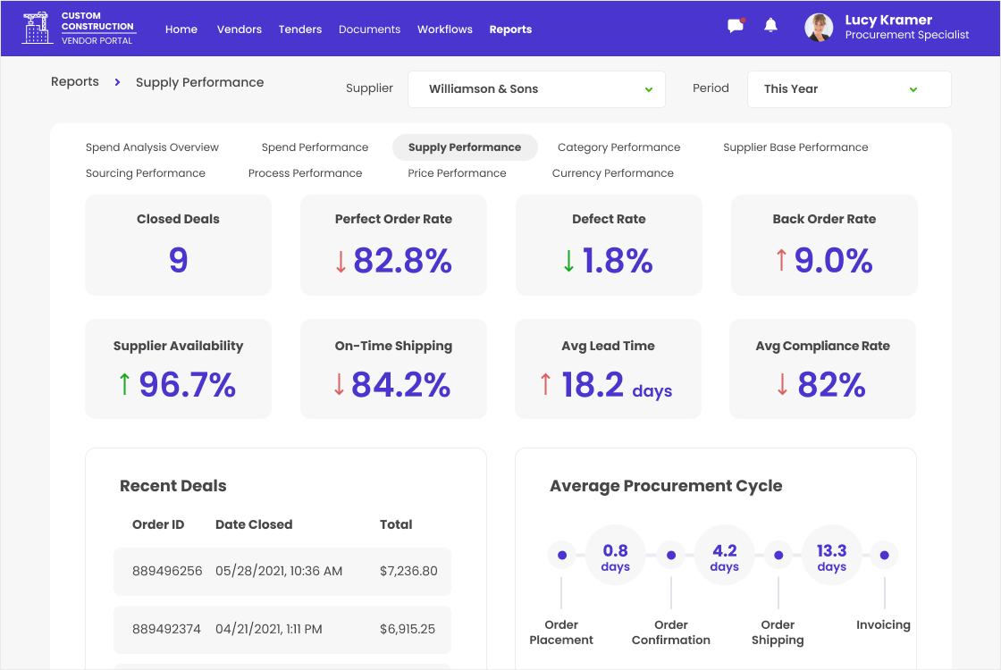Viewport: 1001px width, 670px height.
Task: Click the Reports breadcrumb link
Action: point(75,82)
